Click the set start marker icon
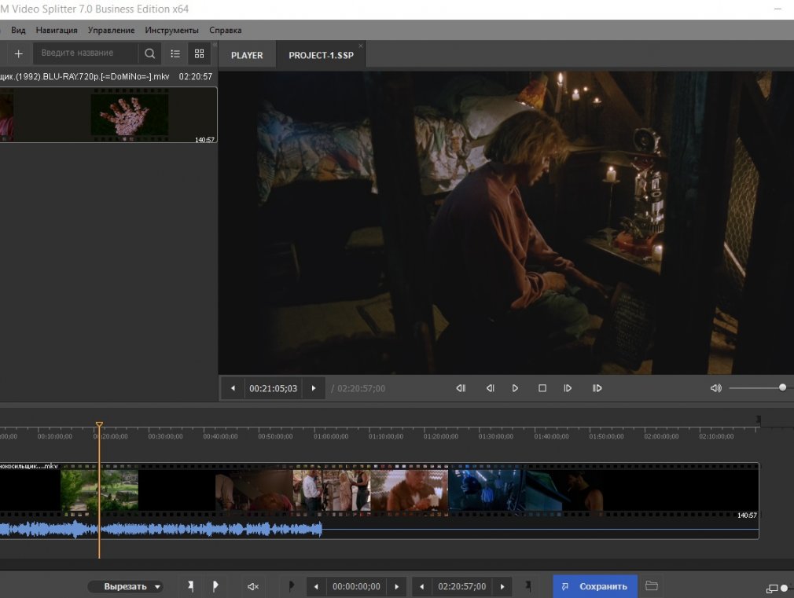Image resolution: width=794 pixels, height=598 pixels. (291, 586)
